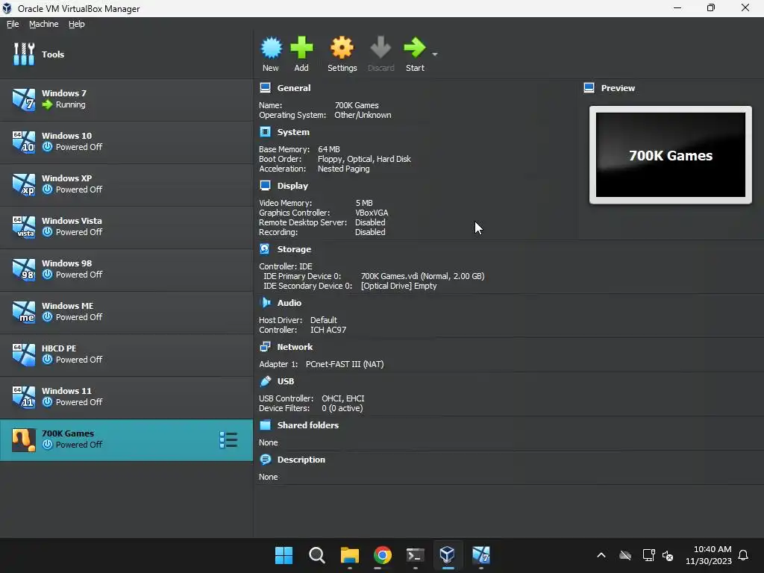
Task: Click the System chip icon
Action: [x=265, y=131]
